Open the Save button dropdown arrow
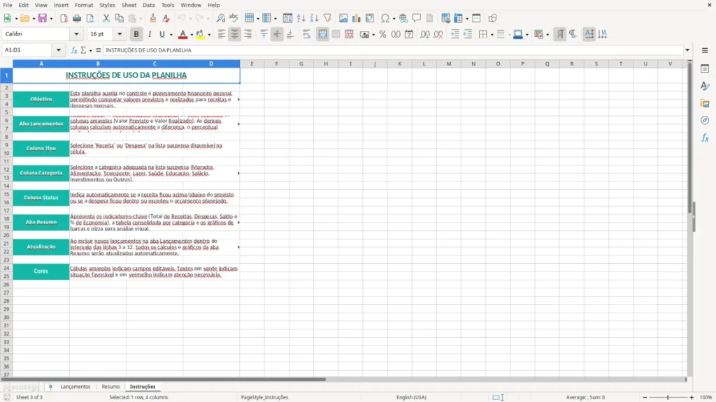The image size is (716, 402). click(51, 19)
